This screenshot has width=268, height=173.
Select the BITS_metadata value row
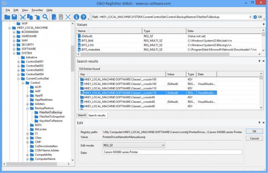coord(169,50)
